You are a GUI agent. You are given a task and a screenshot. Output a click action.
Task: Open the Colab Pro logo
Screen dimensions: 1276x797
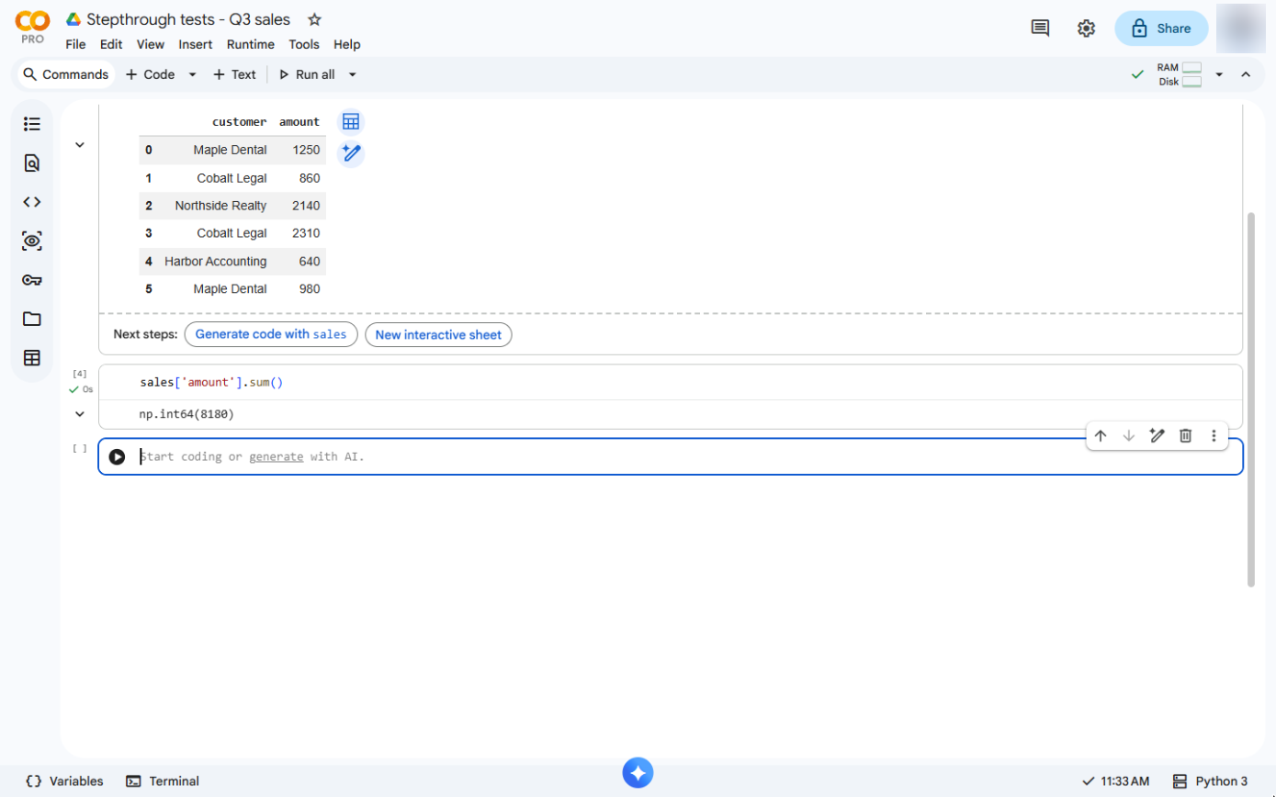(x=32, y=27)
